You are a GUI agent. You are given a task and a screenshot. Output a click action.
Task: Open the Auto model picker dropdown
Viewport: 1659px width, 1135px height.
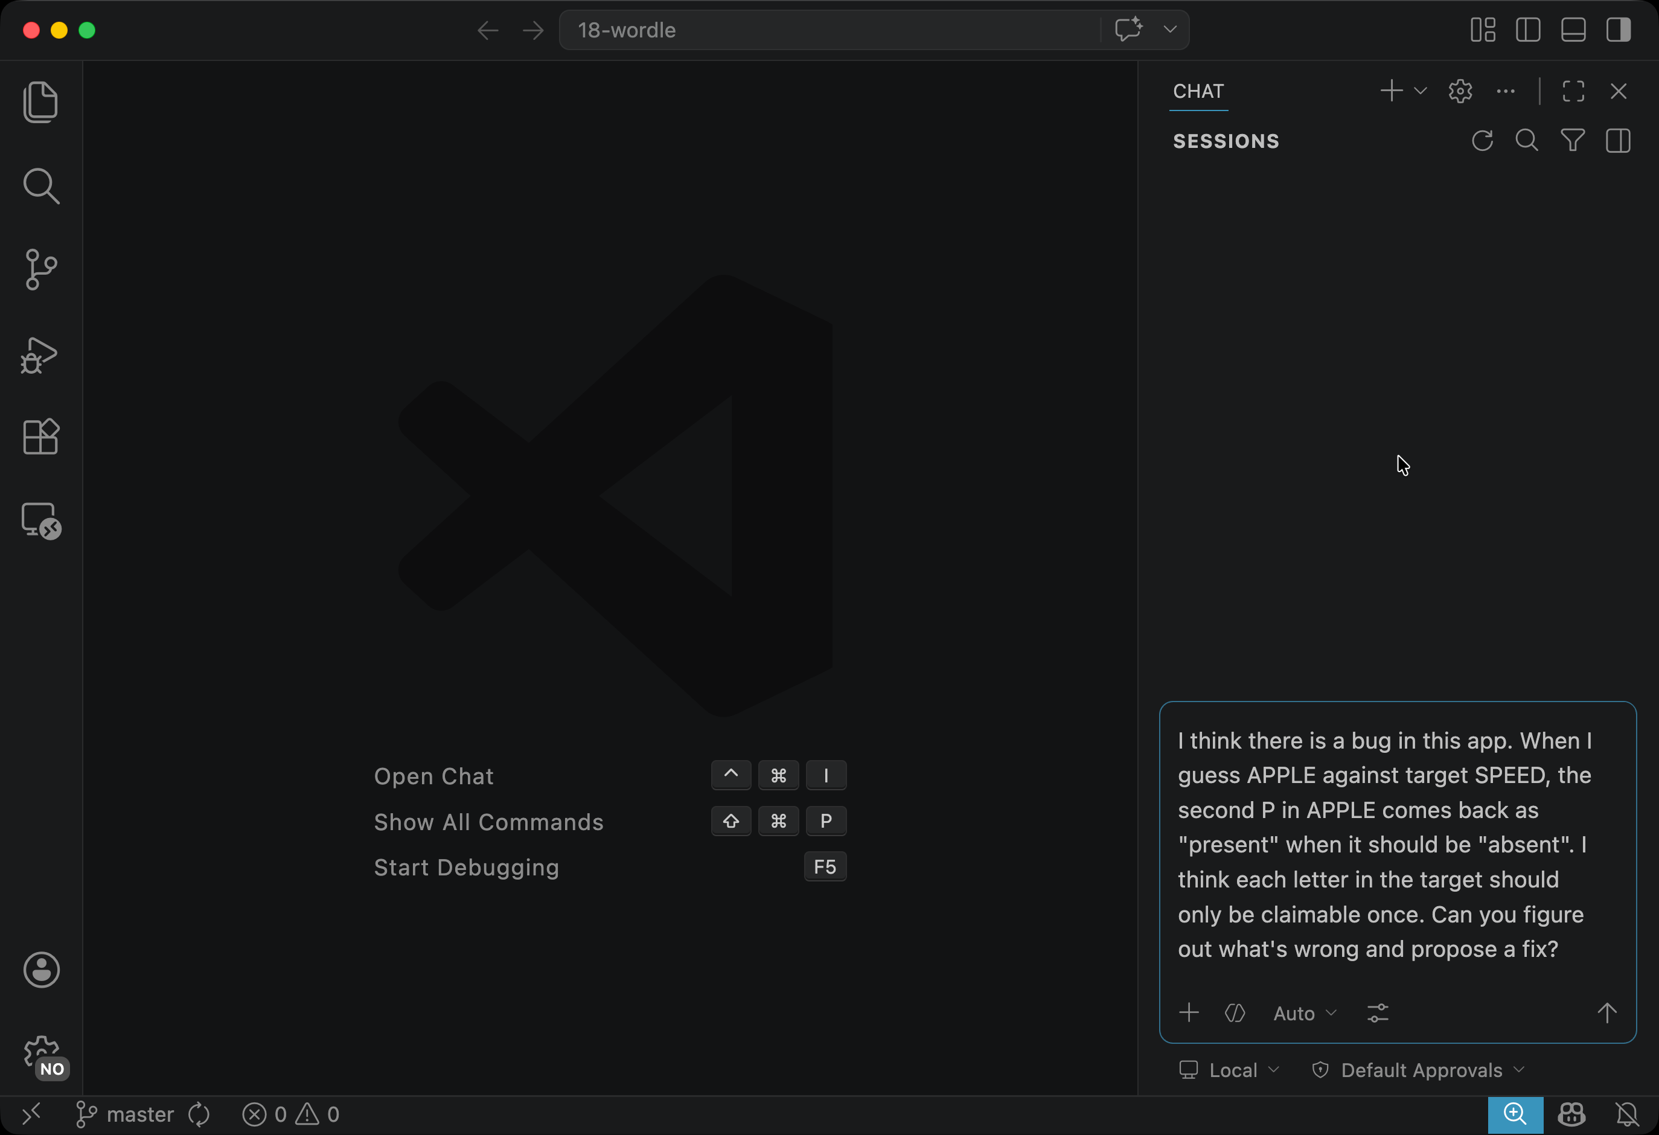point(1304,1013)
